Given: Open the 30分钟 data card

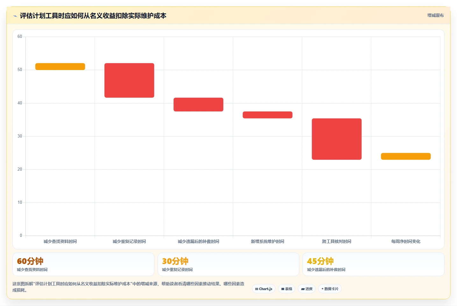Looking at the screenshot, I should [x=228, y=264].
